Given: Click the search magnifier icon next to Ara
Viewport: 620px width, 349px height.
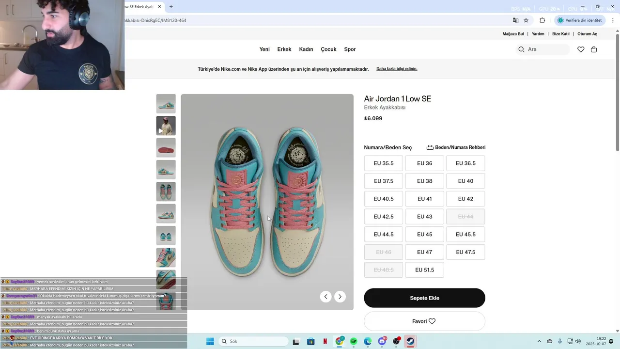Looking at the screenshot, I should point(521,49).
